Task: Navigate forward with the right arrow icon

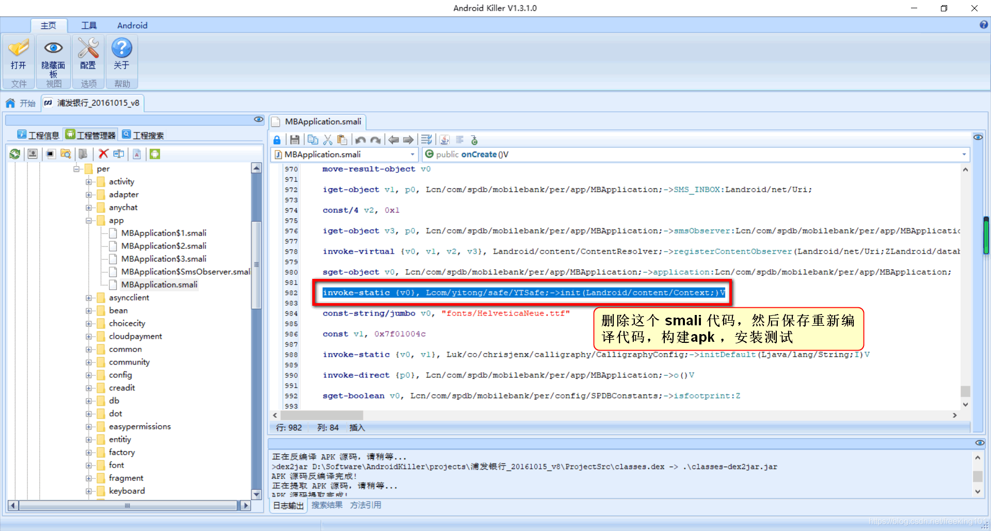Action: coord(408,140)
